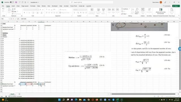Viewport: 181px width, 102px height.
Task: Switch to the Formulas tab
Action: coord(33,6)
